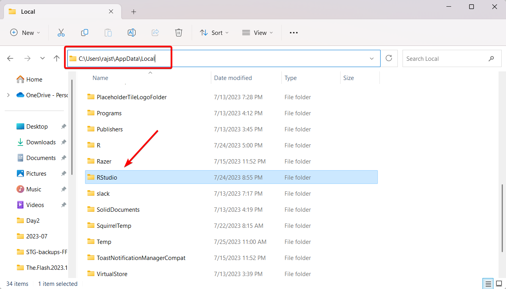506x289 pixels.
Task: Select the Temp folder
Action: (231, 242)
